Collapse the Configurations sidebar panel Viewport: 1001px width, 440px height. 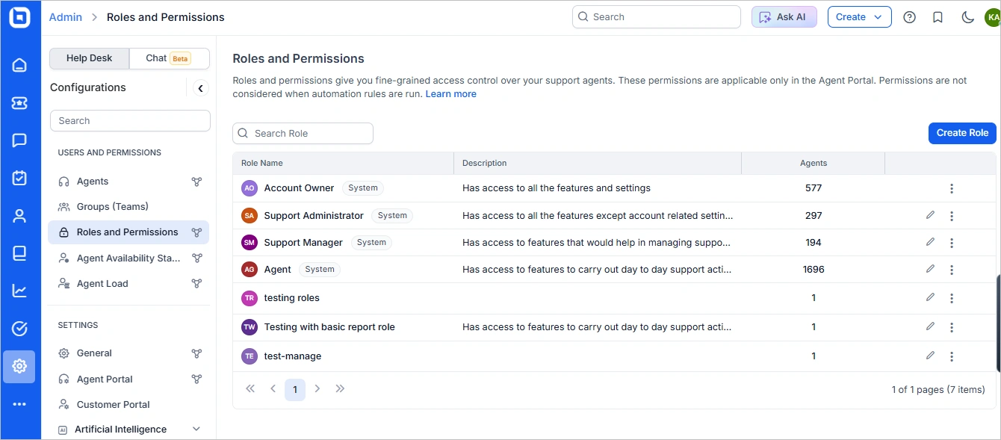pyautogui.click(x=200, y=88)
